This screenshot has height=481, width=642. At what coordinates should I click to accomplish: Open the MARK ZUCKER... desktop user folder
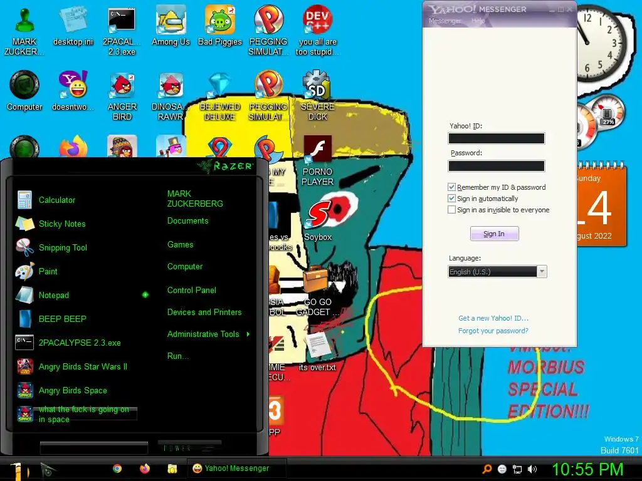pos(24,30)
